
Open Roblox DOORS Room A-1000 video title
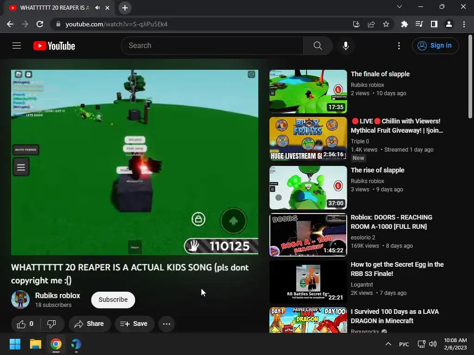(392, 222)
